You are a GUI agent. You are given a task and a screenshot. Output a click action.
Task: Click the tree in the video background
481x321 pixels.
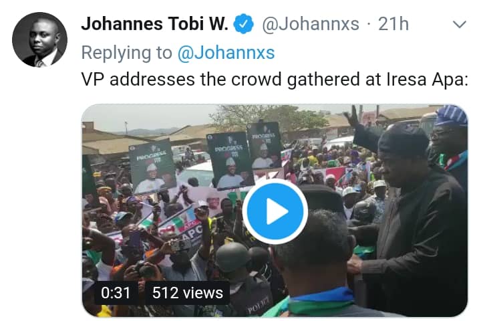pyautogui.click(x=270, y=118)
